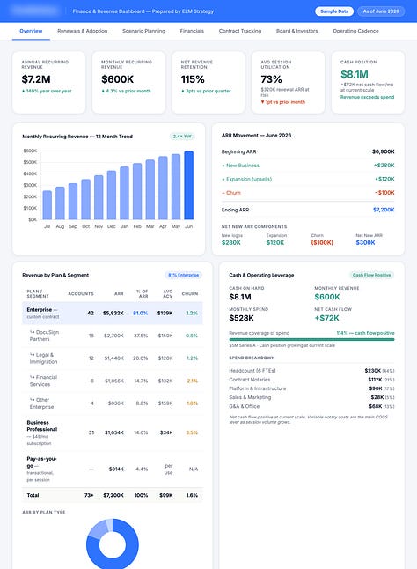Click the Sample Data pill button

tap(334, 11)
